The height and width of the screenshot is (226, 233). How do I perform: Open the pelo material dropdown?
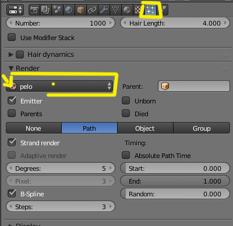point(59,86)
